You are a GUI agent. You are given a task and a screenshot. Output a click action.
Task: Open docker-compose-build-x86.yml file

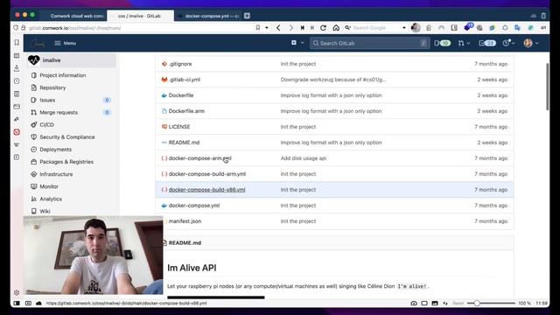tap(206, 190)
